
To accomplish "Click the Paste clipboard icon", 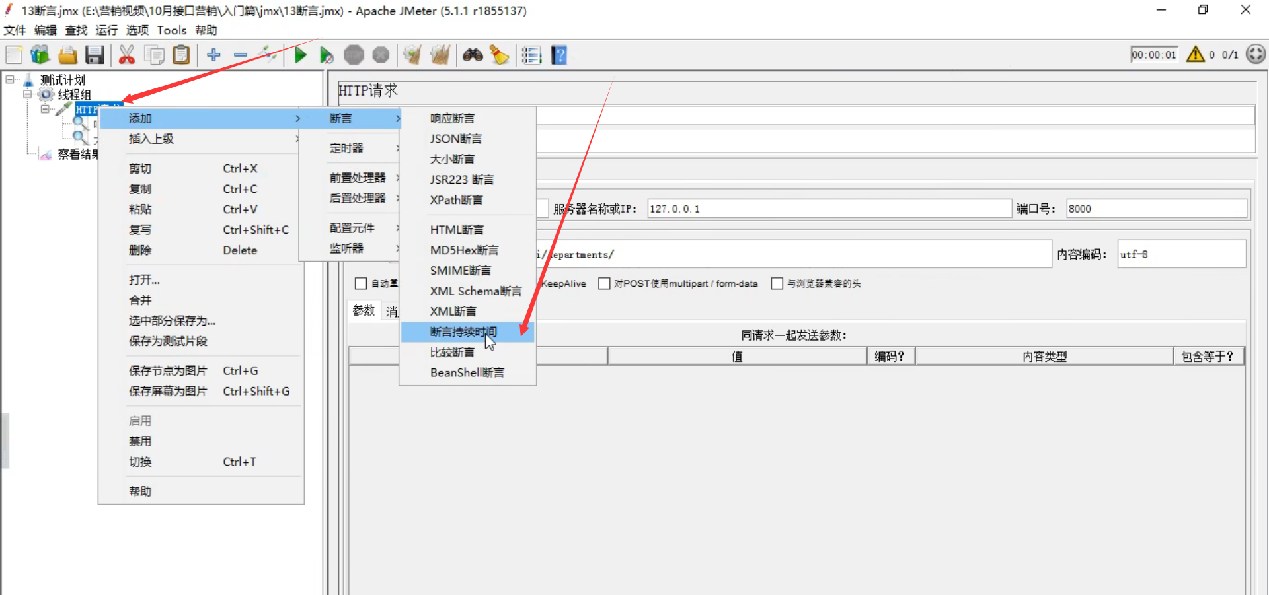I will tap(181, 55).
